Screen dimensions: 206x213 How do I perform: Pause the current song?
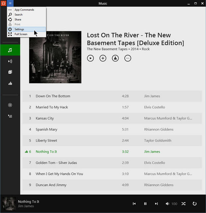pyautogui.click(x=145, y=204)
